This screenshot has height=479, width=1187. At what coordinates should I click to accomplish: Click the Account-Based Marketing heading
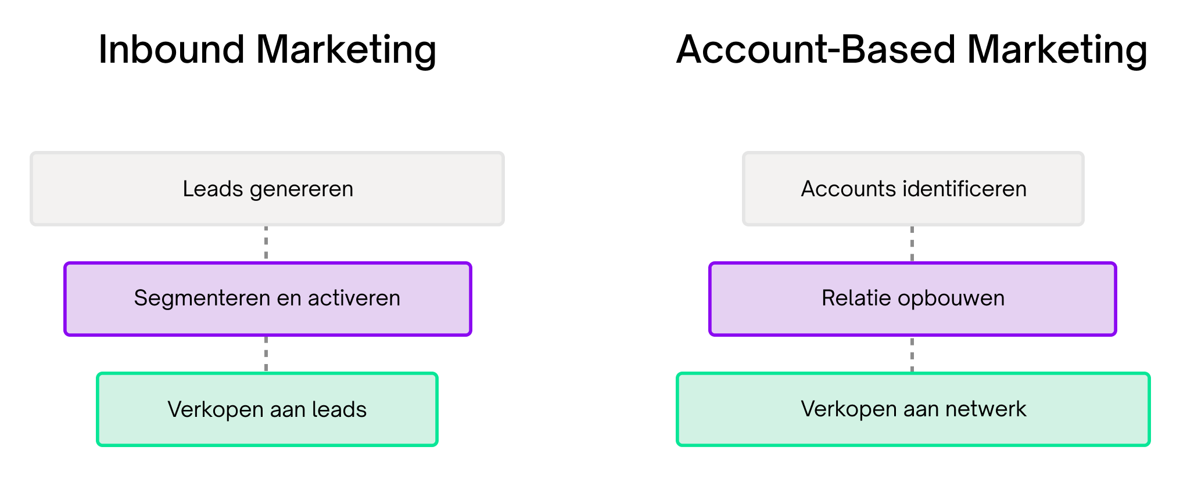tap(912, 51)
